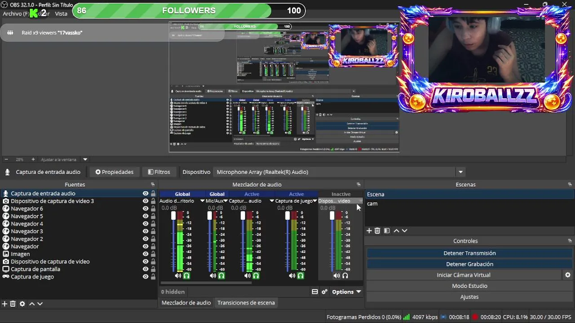Screen dimensions: 575x323
Task: Move selected source down in Fuentes list
Action: point(40,304)
